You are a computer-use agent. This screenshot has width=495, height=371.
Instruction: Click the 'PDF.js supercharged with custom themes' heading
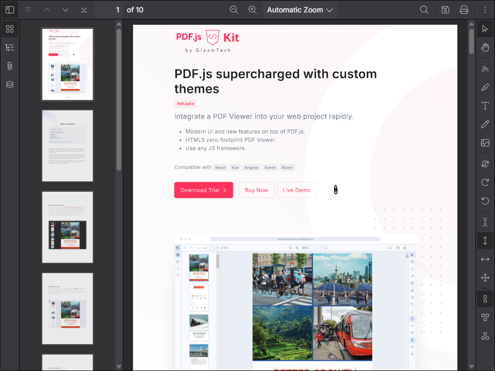click(275, 81)
